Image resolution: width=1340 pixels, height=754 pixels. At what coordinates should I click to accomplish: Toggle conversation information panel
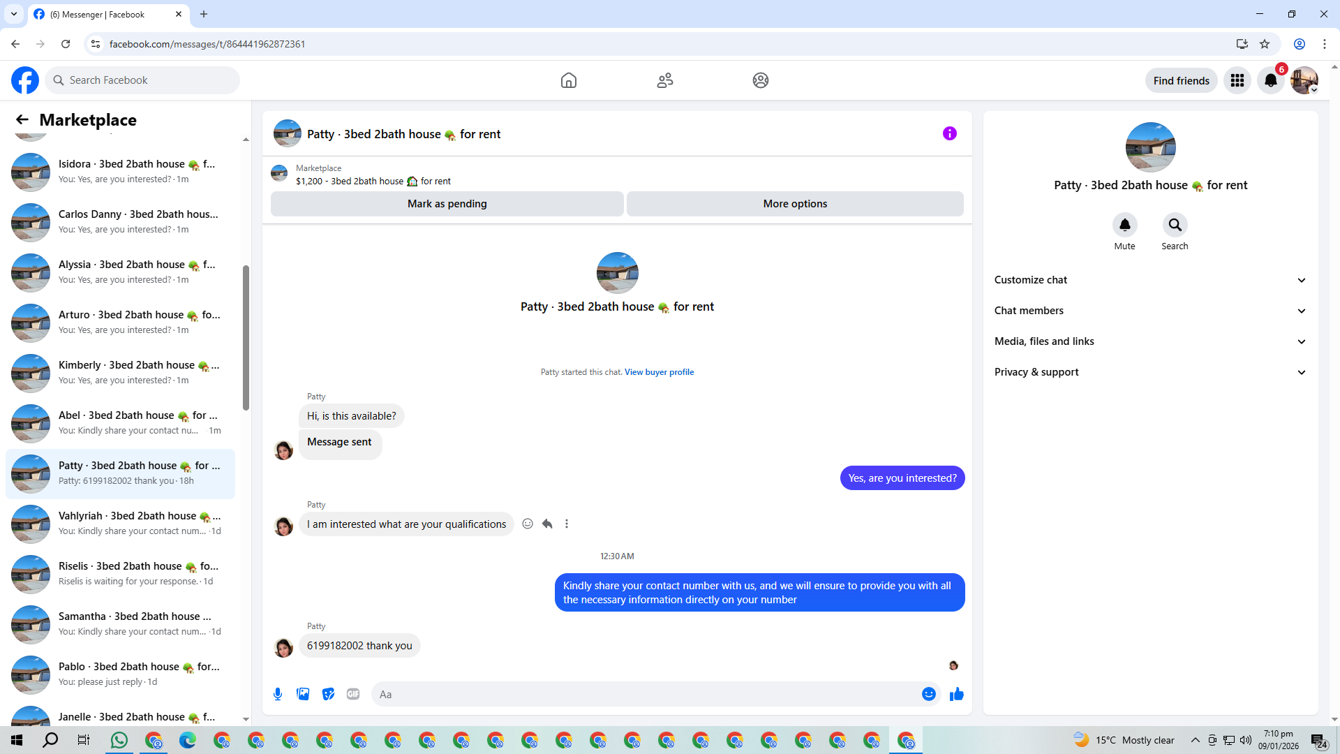click(x=949, y=133)
